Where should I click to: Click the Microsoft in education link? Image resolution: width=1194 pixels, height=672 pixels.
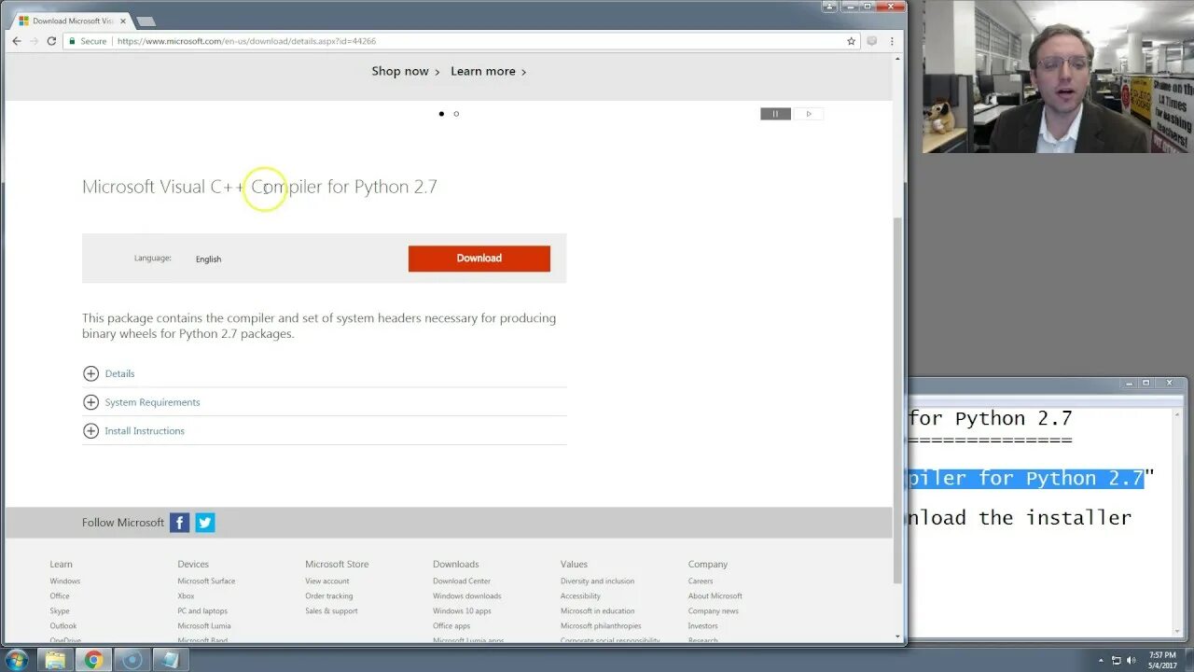point(598,610)
